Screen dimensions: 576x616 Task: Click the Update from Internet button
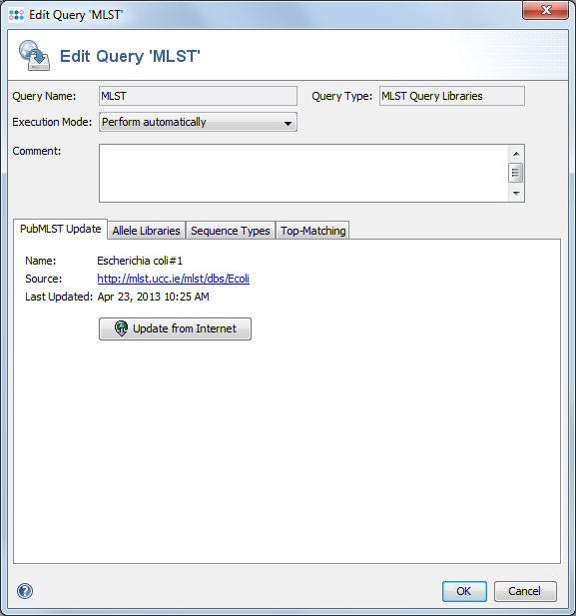click(175, 328)
